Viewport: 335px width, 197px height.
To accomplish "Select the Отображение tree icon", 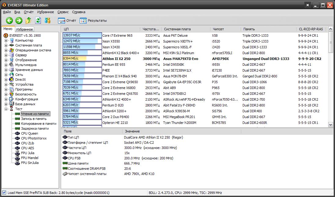I will click(12, 60).
